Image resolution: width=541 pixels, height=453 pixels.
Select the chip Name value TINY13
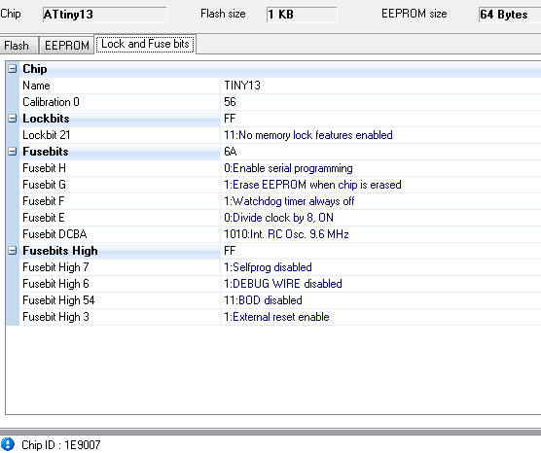point(242,86)
